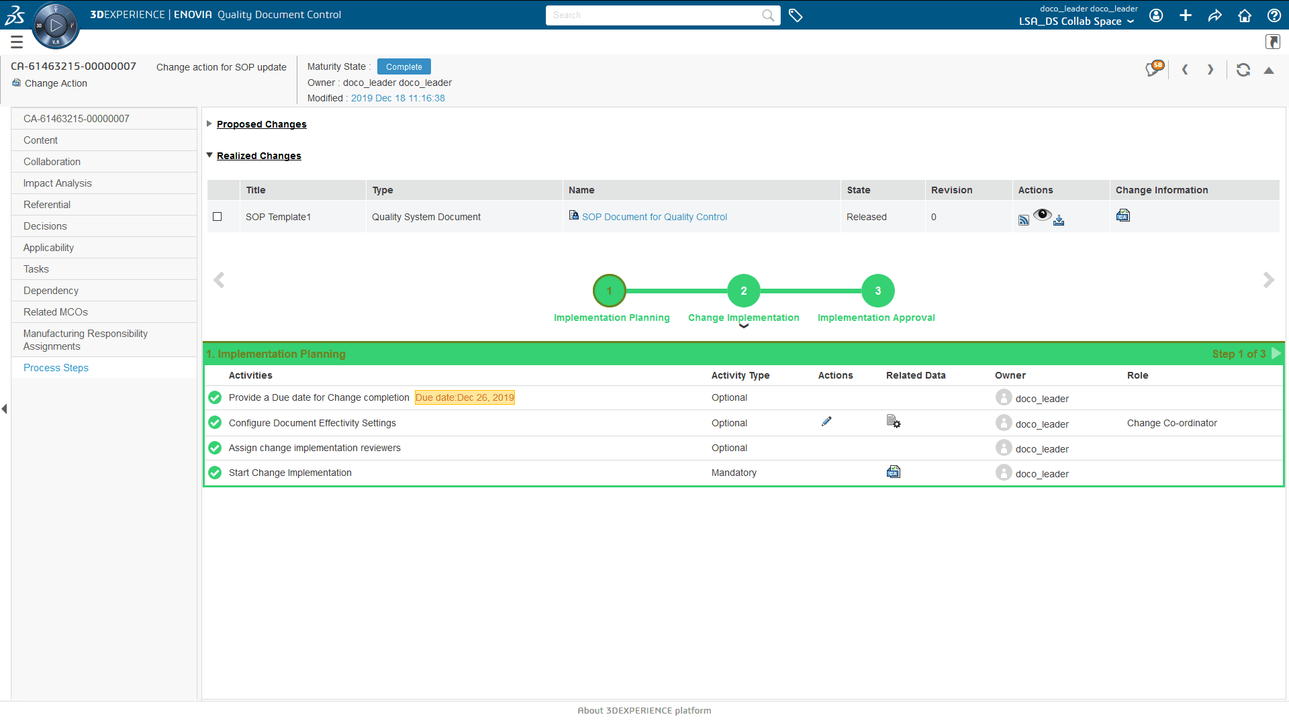Image resolution: width=1289 pixels, height=725 pixels.
Task: Click the SOP Document for Quality Control link
Action: coord(655,217)
